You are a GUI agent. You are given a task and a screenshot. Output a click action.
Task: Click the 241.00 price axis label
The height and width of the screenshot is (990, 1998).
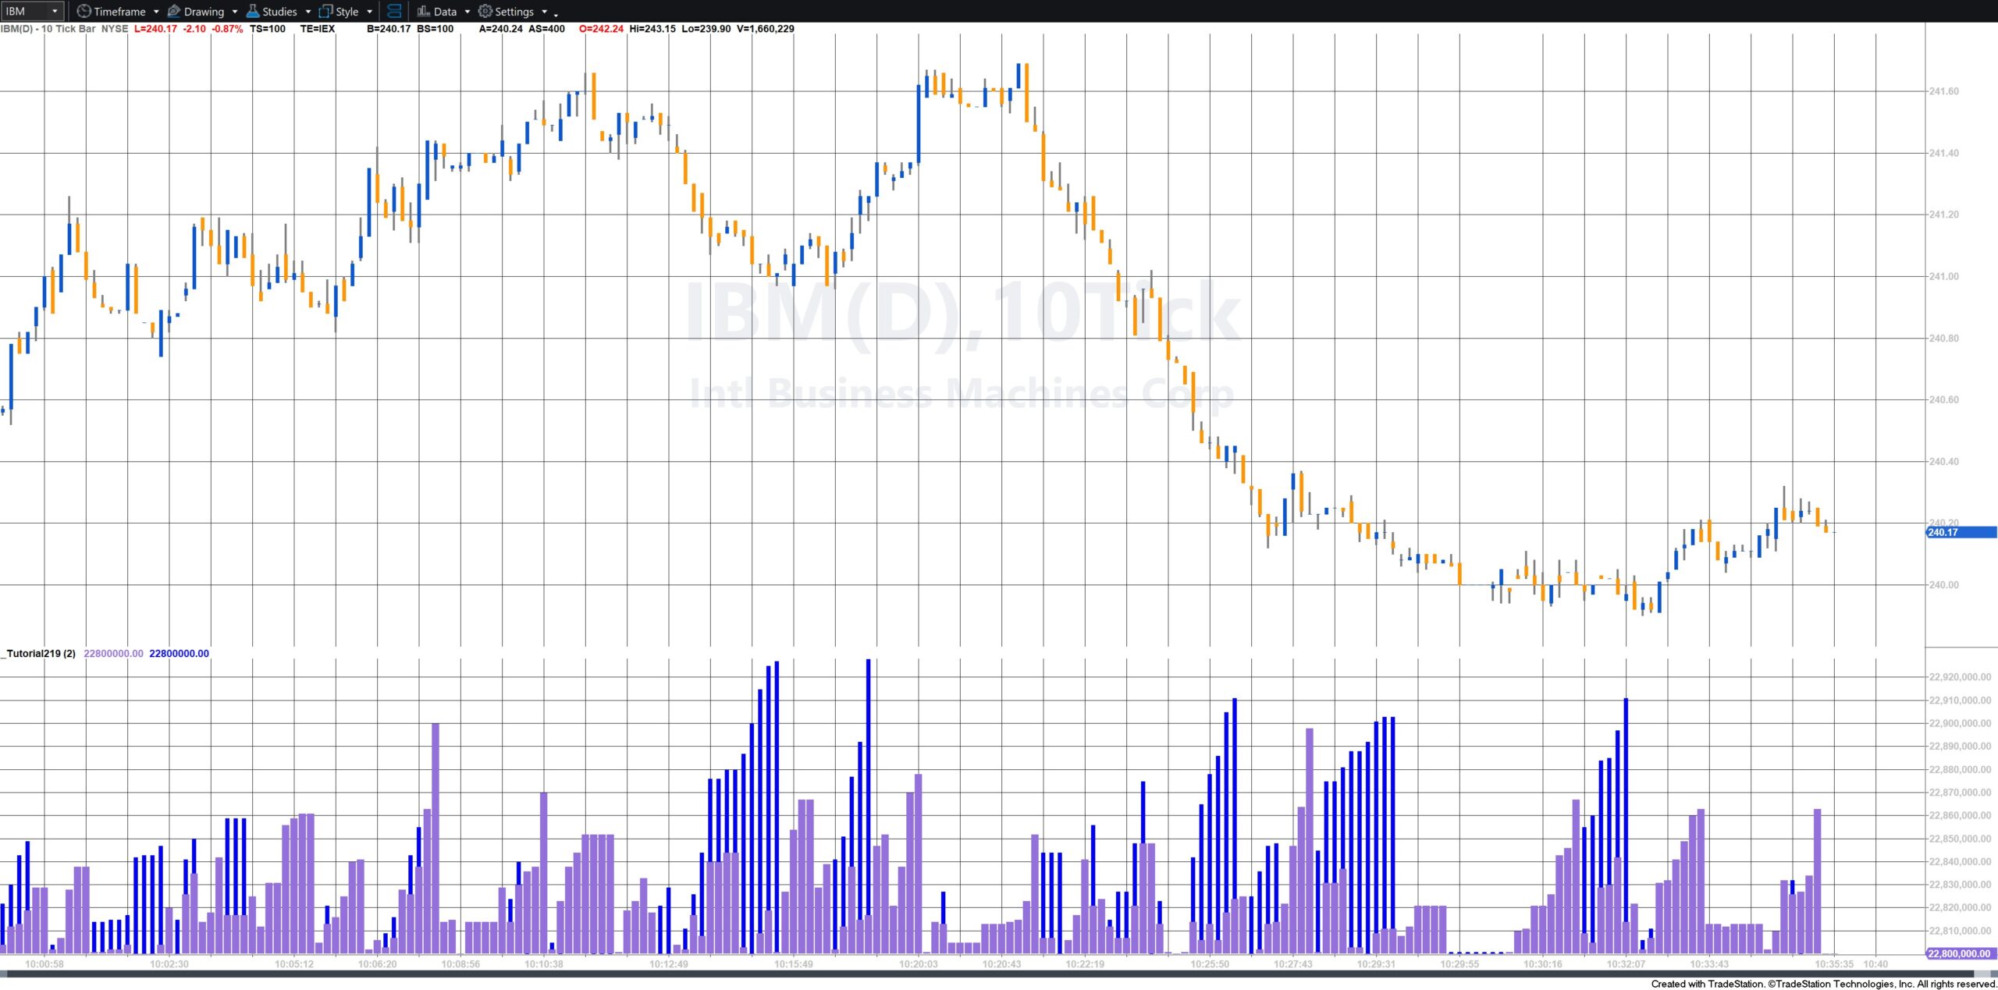(x=1943, y=276)
